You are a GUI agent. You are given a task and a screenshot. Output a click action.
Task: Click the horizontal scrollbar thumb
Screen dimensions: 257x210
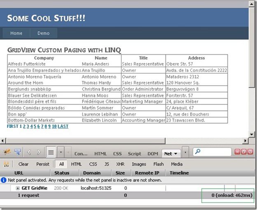tap(86, 141)
